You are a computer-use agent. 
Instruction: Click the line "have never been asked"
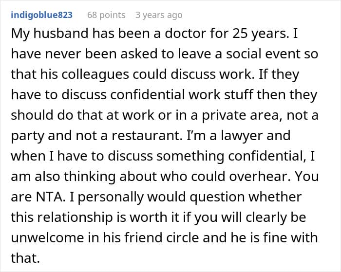pos(165,54)
